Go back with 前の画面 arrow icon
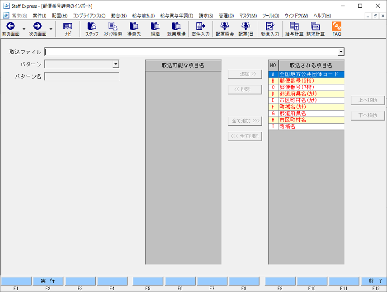The width and height of the screenshot is (387, 292). (10, 26)
